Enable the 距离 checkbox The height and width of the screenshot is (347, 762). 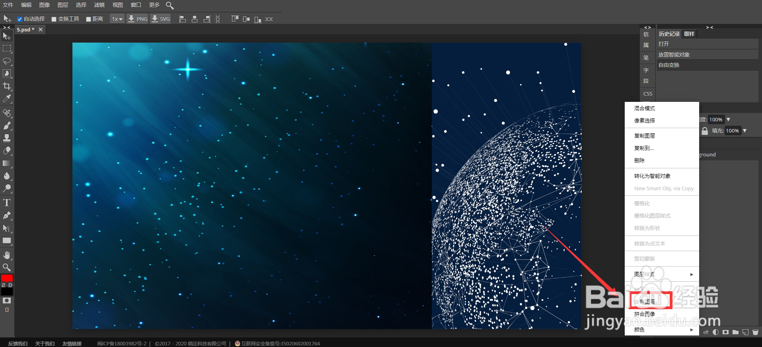click(88, 19)
